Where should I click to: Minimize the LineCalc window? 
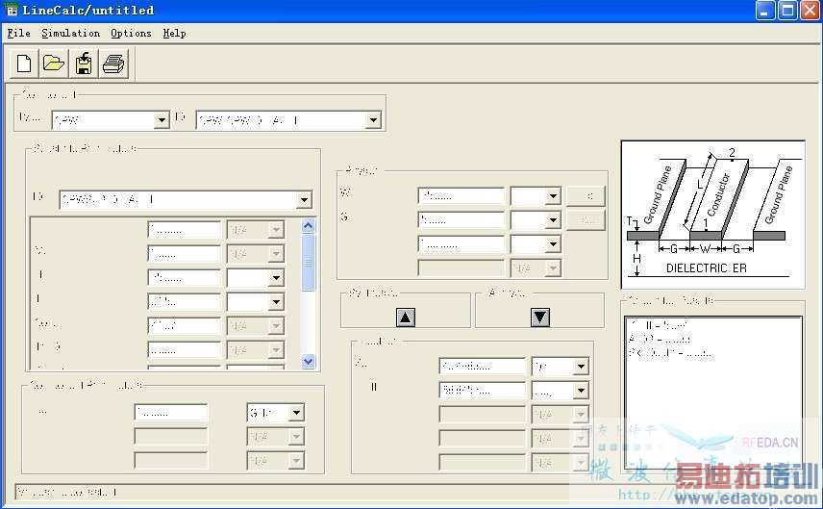(x=765, y=11)
